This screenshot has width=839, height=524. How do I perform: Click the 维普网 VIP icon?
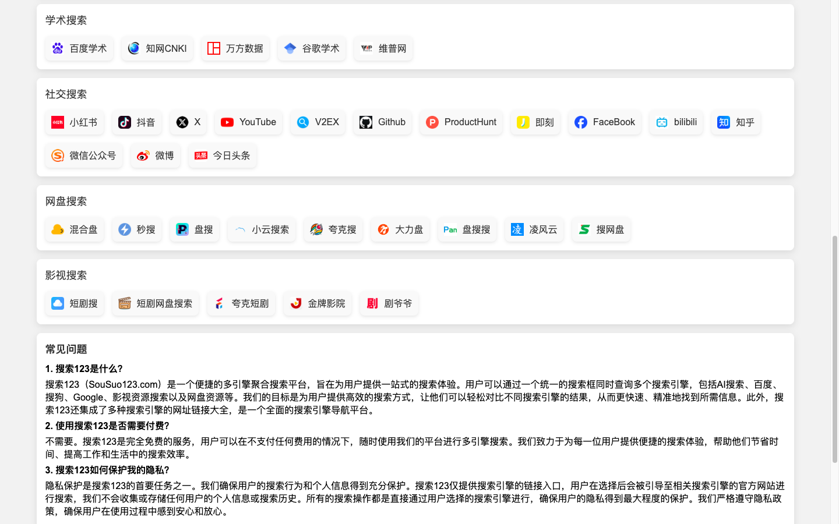click(366, 48)
